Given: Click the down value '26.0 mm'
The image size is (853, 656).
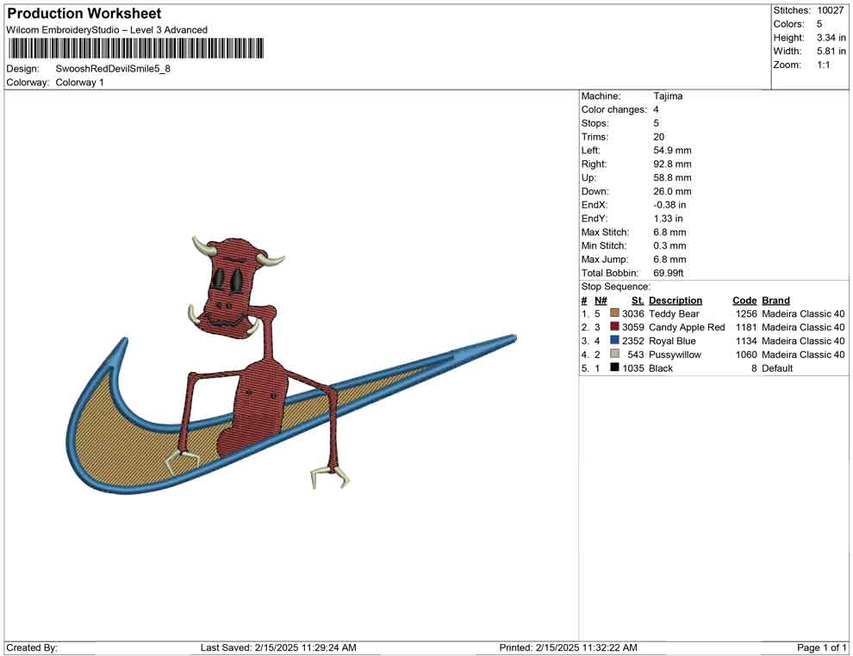Looking at the screenshot, I should coord(672,191).
